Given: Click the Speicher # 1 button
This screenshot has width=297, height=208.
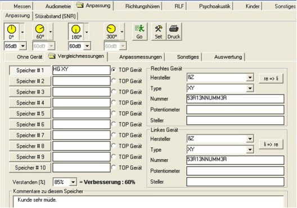Looking at the screenshot, I should pyautogui.click(x=30, y=70).
